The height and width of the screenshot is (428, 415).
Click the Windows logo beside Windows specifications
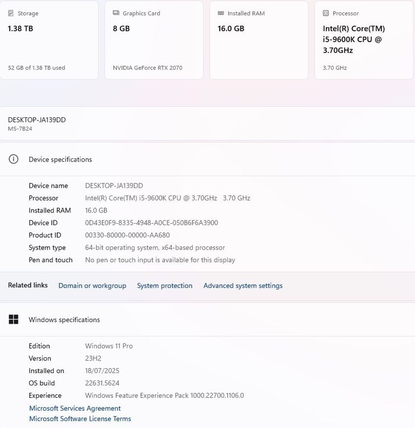14,319
